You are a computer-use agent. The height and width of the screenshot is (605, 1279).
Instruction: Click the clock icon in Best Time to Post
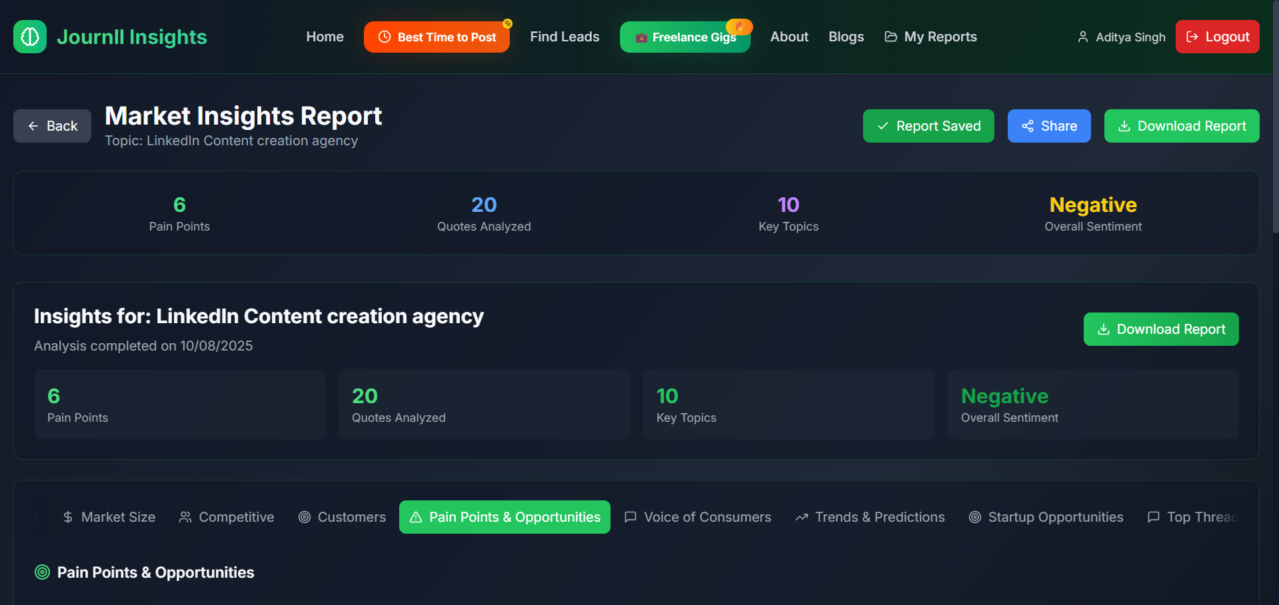[385, 37]
